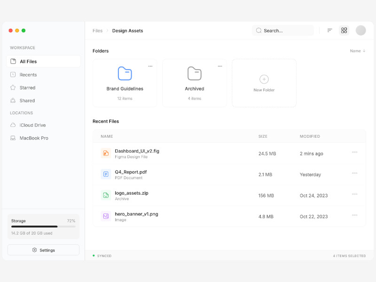Expand the LOCATIONS section
The width and height of the screenshot is (376, 282).
(23, 113)
